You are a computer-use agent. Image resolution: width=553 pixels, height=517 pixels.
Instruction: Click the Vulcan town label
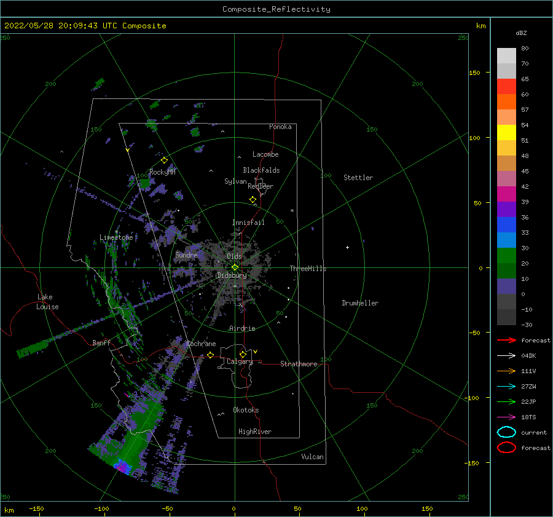tap(312, 457)
